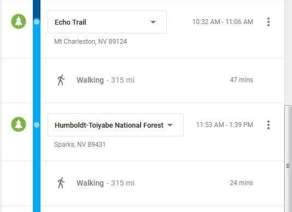Click the 10:32 AM - 11:06 AM time range
The image size is (292, 212).
tap(223, 22)
